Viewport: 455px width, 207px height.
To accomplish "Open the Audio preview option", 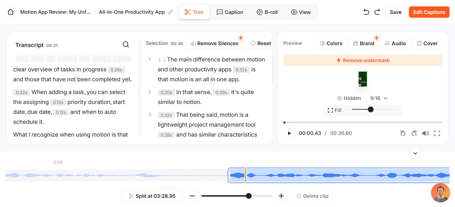I will click(x=395, y=44).
